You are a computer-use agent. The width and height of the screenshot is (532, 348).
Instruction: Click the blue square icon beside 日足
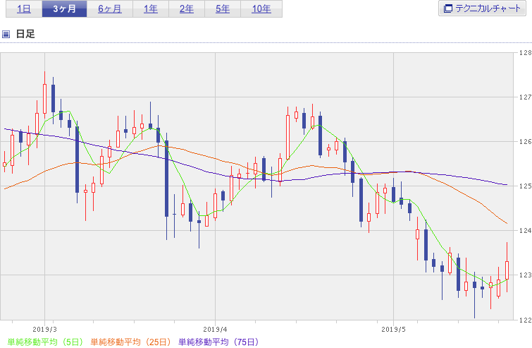[6, 34]
